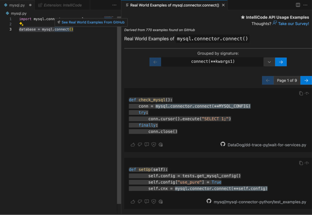Toggle copy mode on the second example
This screenshot has width=312, height=215.
click(301, 163)
